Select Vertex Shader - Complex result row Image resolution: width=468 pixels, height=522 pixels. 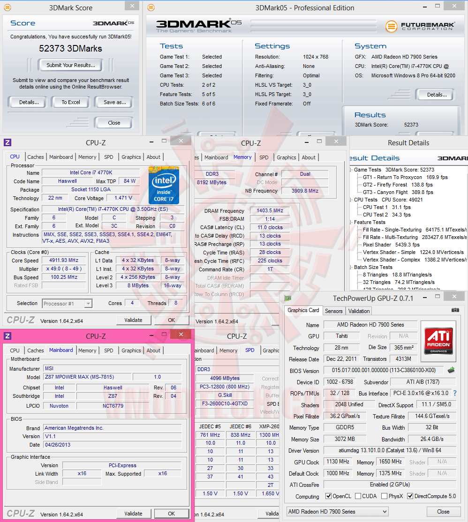415,260
